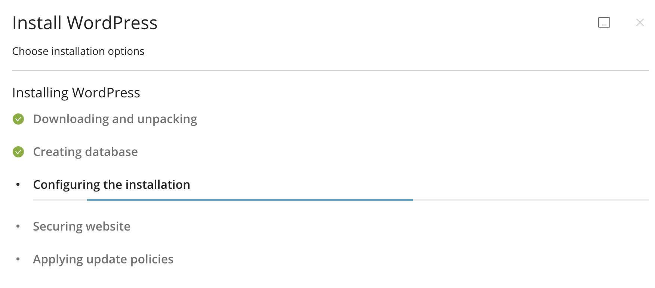Click green checkmark beside Downloading and unpacking
This screenshot has height=288, width=655.
18,119
